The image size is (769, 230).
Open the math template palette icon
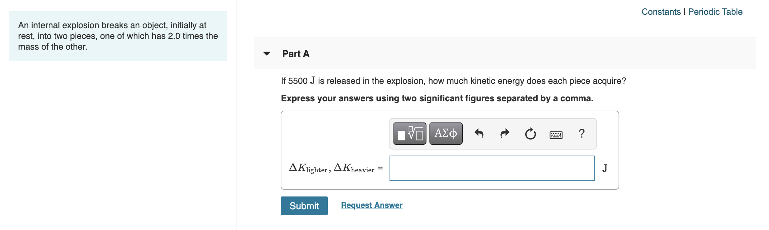(x=409, y=133)
